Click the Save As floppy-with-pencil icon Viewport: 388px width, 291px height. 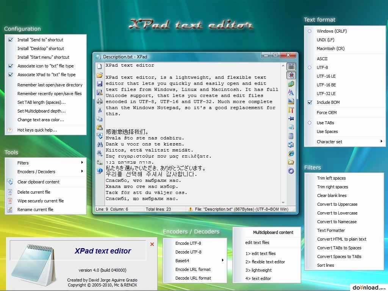tap(100, 92)
